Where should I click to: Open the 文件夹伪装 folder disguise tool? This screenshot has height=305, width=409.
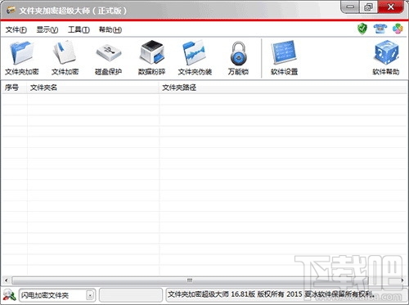195,58
